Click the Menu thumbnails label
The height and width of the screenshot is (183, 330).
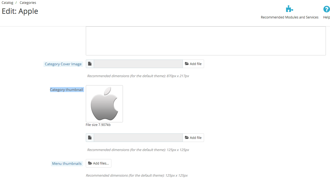pyautogui.click(x=67, y=163)
